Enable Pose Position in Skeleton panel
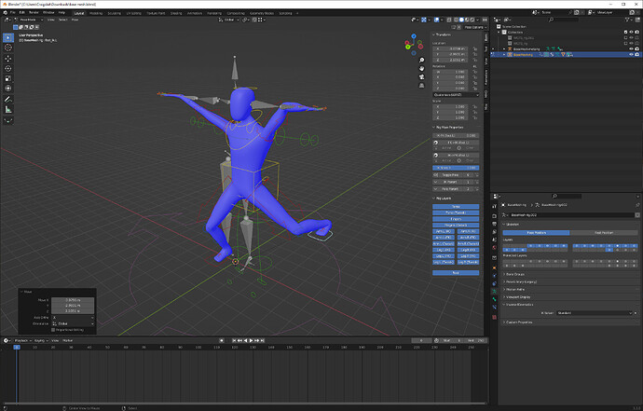 (536, 233)
